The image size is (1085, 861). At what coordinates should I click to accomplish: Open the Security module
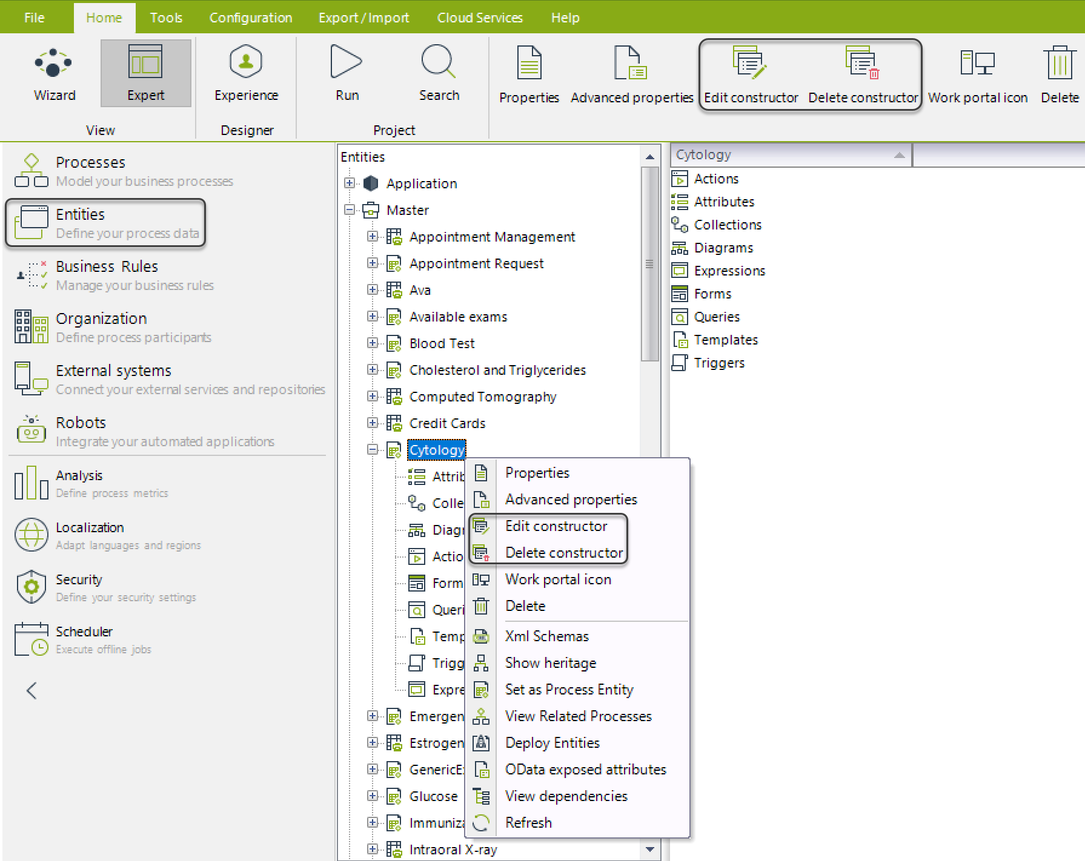(105, 587)
